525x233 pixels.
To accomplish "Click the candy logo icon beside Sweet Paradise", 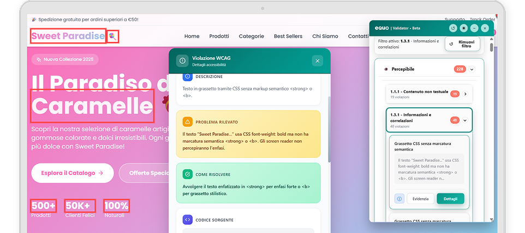I will pos(112,36).
